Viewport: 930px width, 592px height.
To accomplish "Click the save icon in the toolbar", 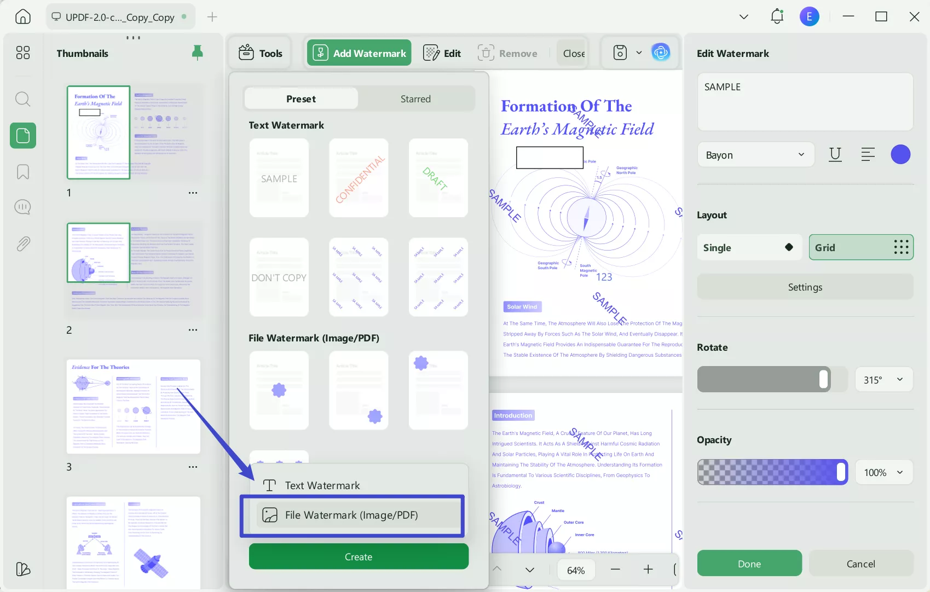I will coord(620,53).
